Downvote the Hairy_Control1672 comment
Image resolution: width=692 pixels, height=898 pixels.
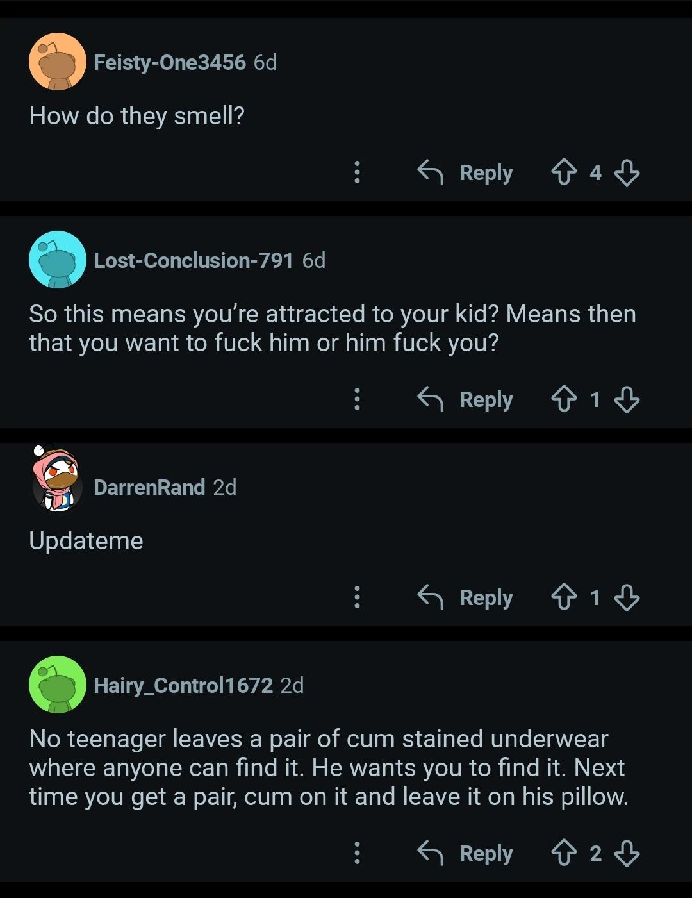click(x=627, y=853)
